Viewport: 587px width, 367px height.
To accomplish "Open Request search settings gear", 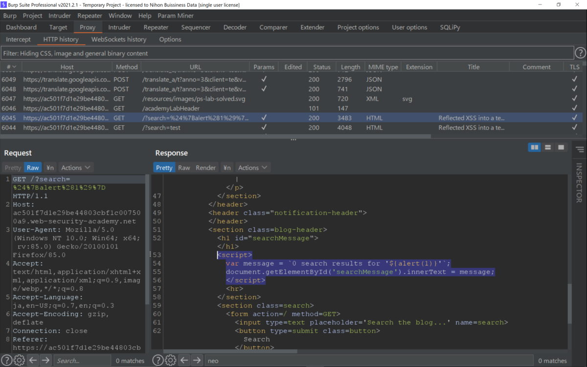I will [x=20, y=361].
